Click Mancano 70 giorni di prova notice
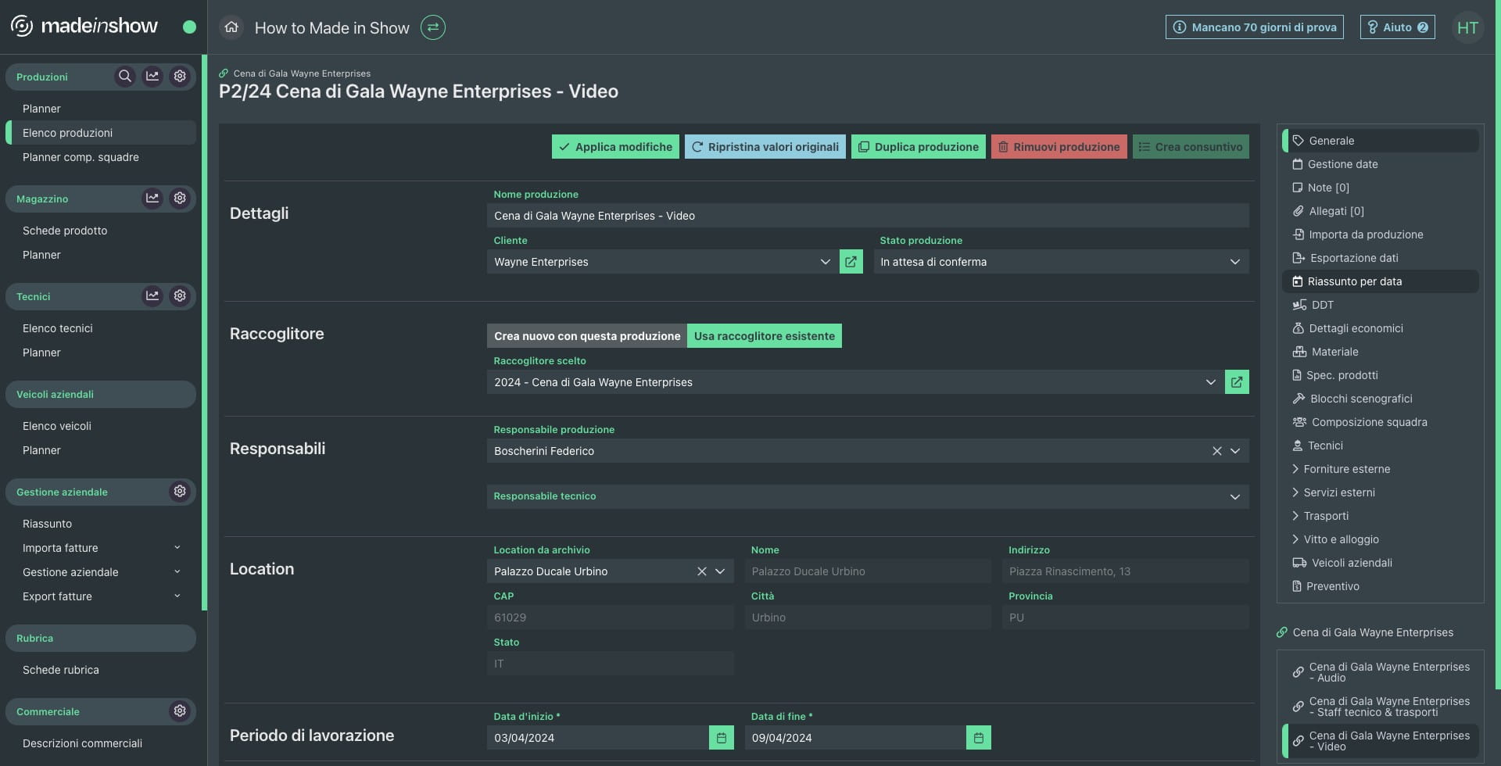Viewport: 1501px width, 766px height. click(1255, 27)
